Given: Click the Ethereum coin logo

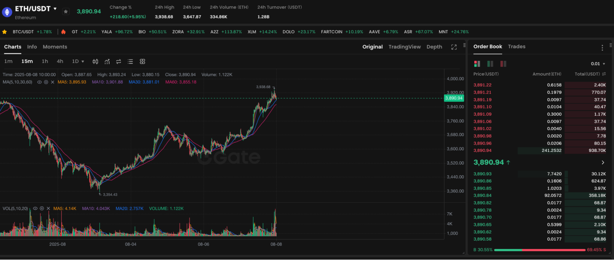Looking at the screenshot, I should point(7,12).
